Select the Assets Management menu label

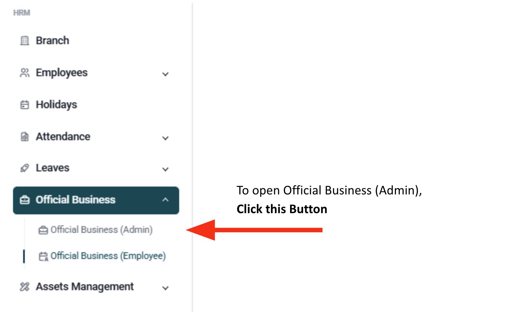point(85,287)
